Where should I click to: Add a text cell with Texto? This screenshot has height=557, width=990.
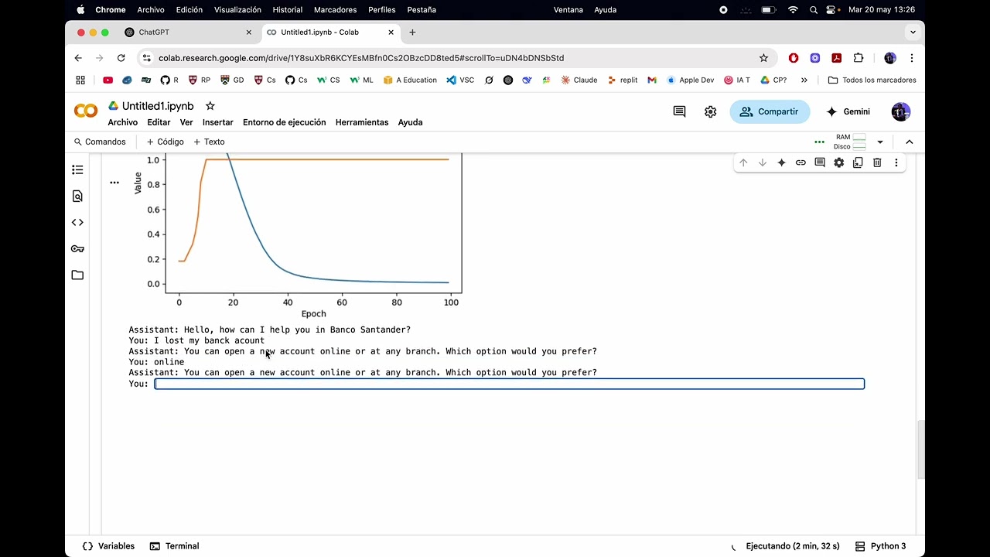click(x=209, y=142)
